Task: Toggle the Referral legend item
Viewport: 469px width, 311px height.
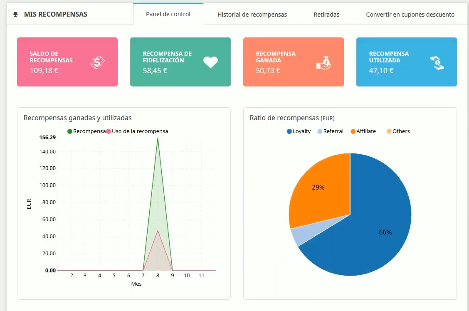Action: [330, 131]
